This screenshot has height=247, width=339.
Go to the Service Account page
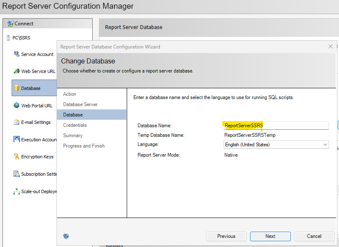click(x=37, y=54)
